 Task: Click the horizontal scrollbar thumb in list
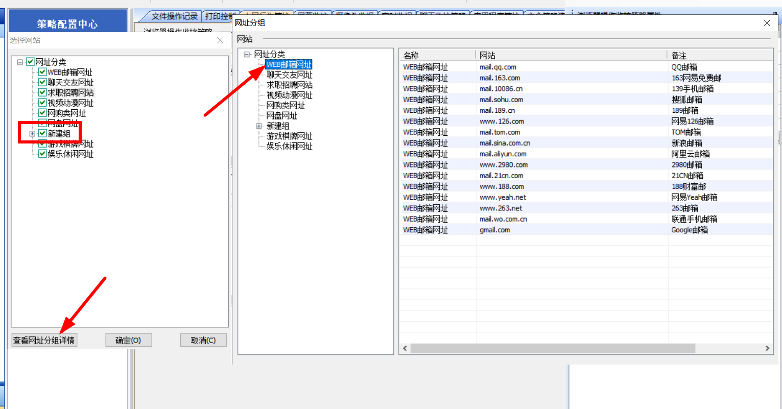coord(552,348)
